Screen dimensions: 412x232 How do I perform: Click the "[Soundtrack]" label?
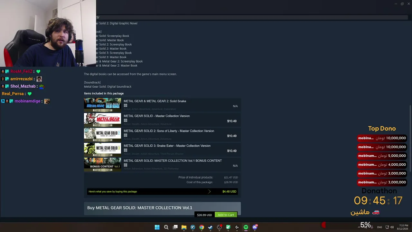92,82
